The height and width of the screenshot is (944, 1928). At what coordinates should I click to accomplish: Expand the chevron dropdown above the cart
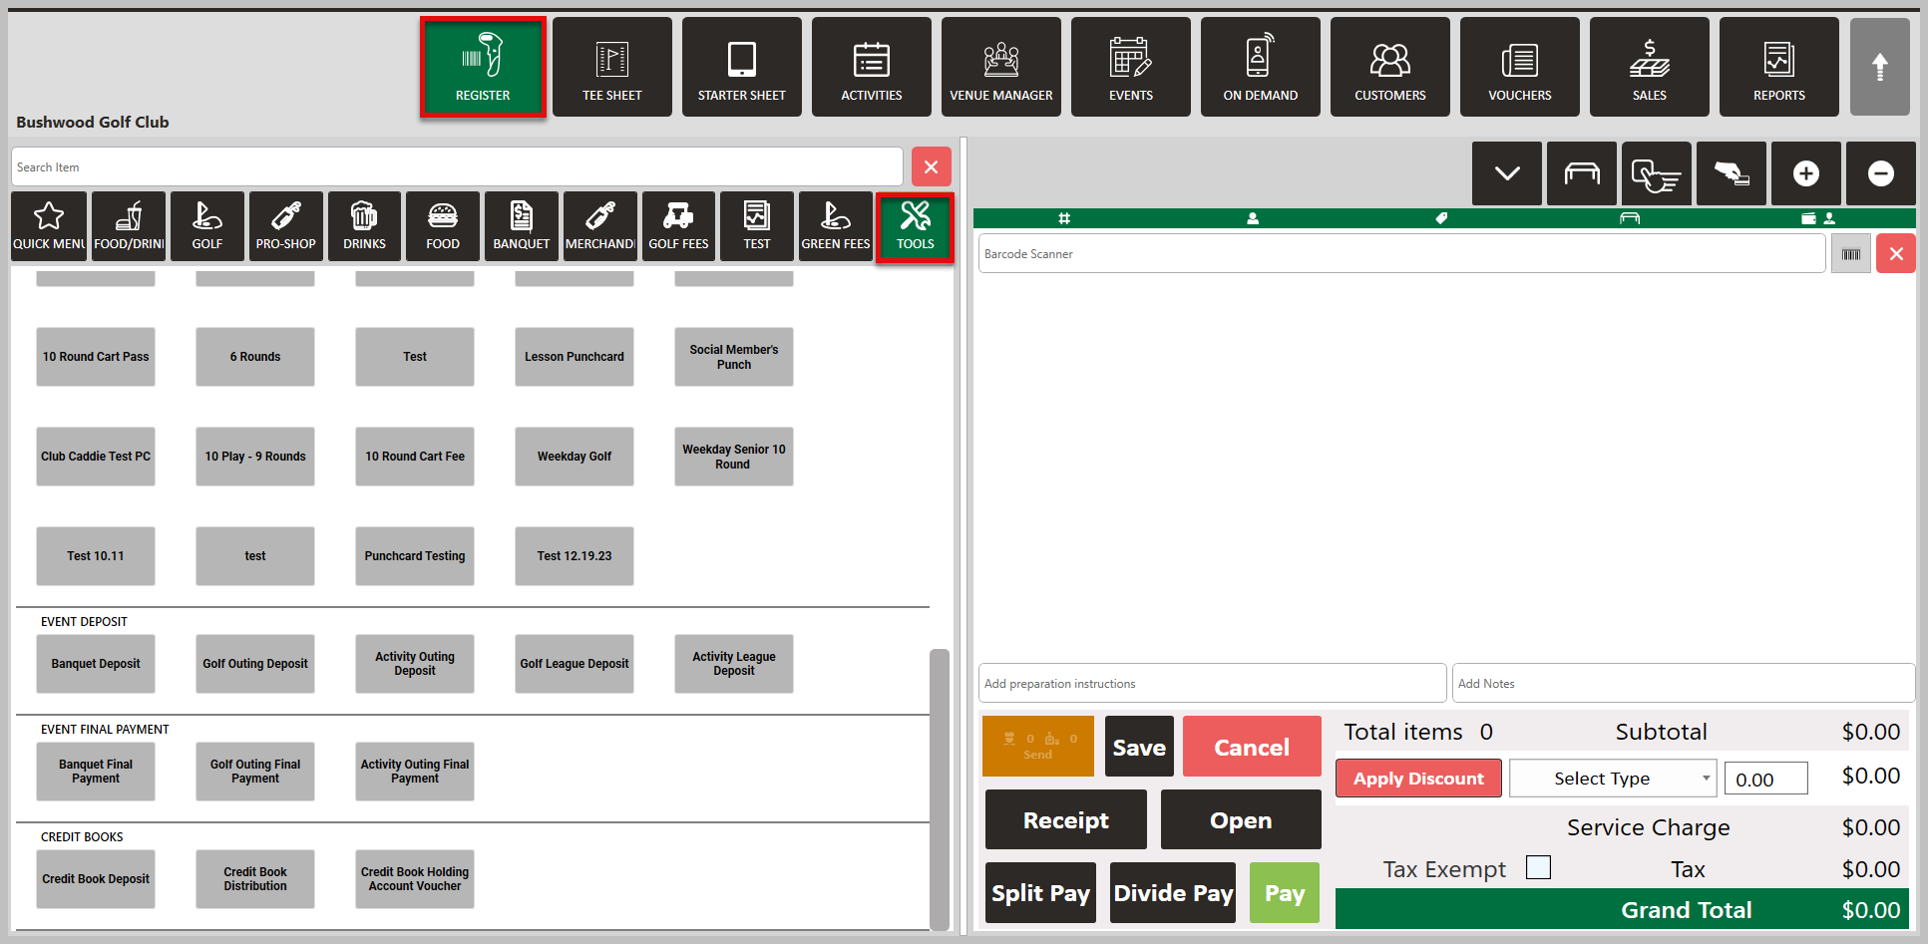pos(1507,173)
